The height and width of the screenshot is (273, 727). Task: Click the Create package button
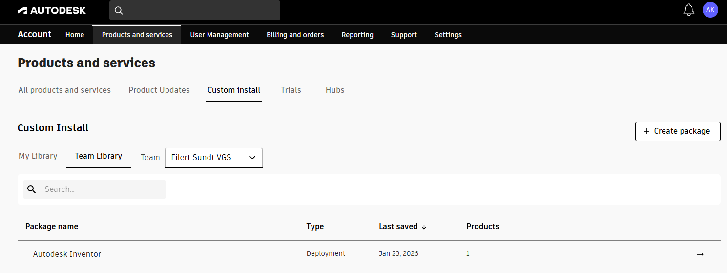click(677, 131)
